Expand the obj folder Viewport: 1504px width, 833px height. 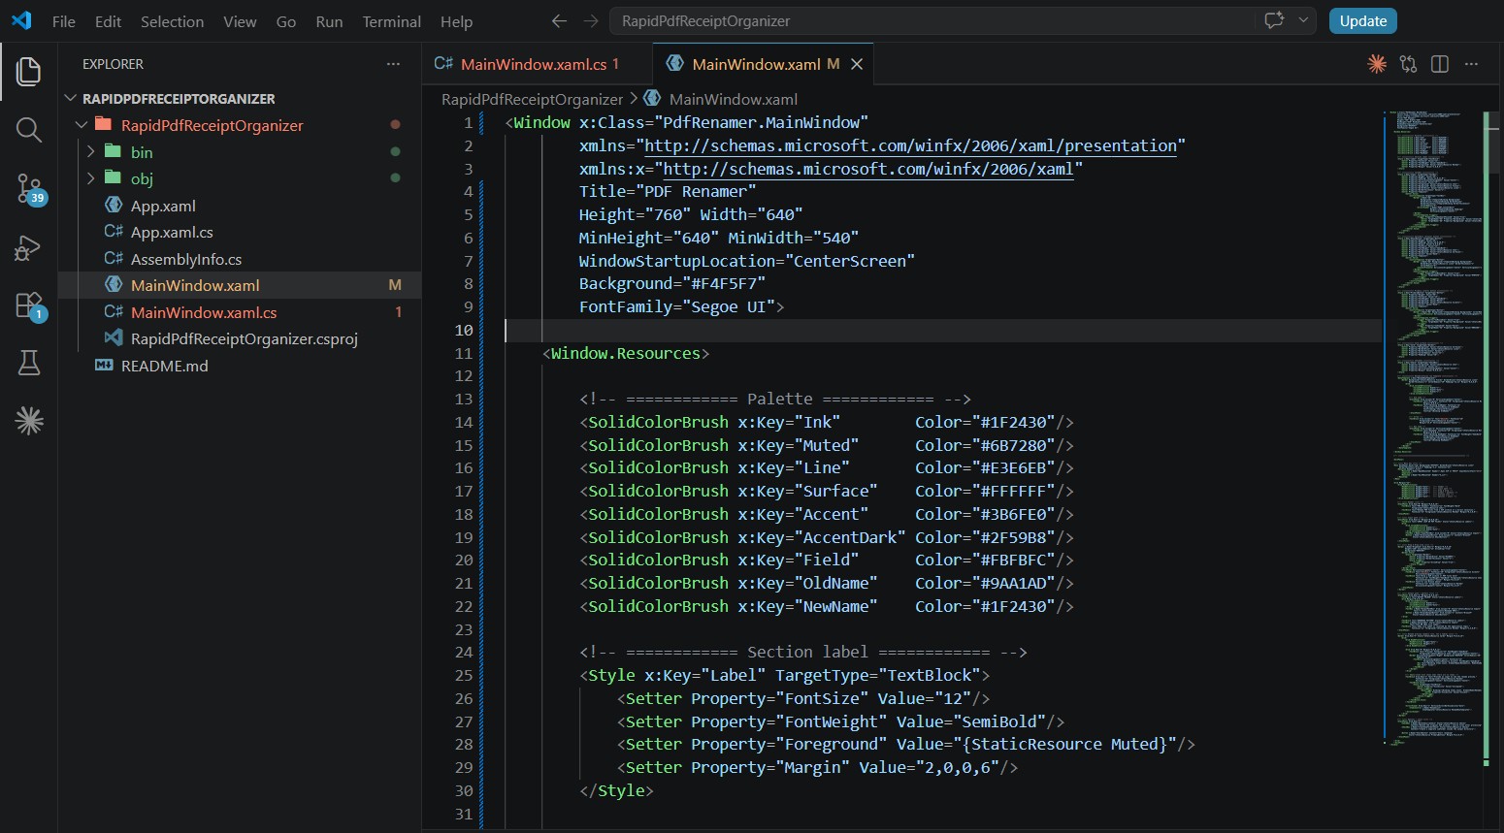pos(91,178)
